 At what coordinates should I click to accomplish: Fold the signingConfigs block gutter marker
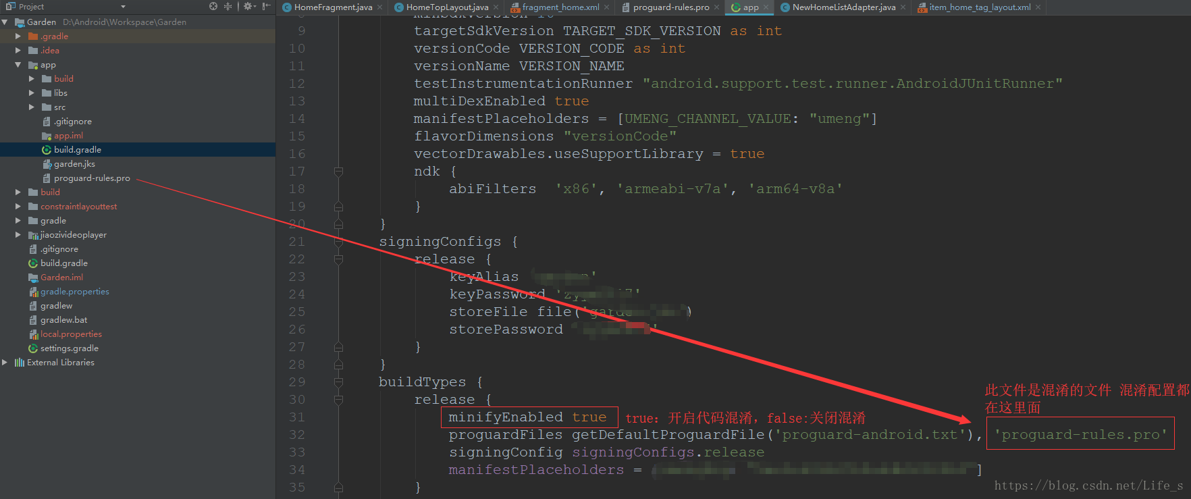pyautogui.click(x=338, y=242)
